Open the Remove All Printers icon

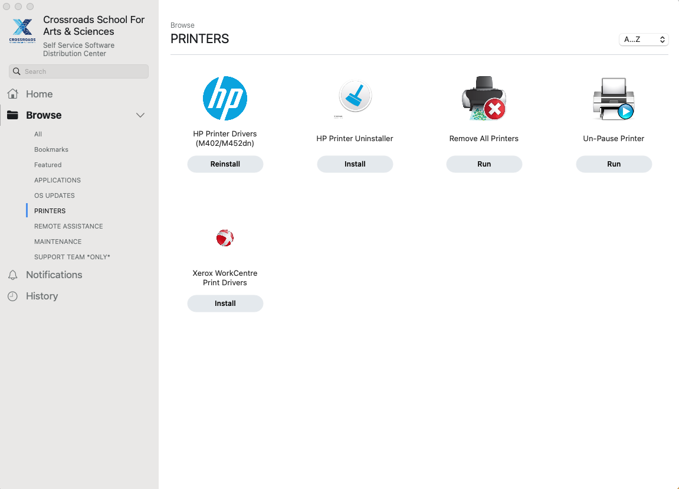tap(484, 99)
